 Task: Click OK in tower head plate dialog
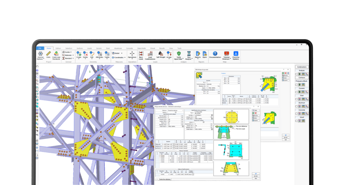pyautogui.click(x=256, y=174)
